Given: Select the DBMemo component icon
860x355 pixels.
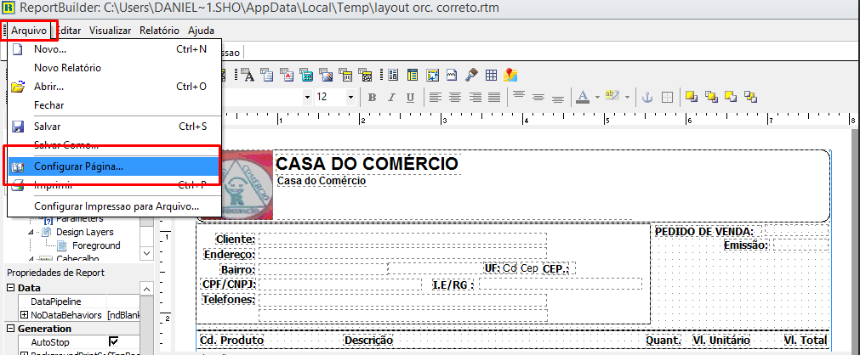Looking at the screenshot, I should pyautogui.click(x=266, y=75).
